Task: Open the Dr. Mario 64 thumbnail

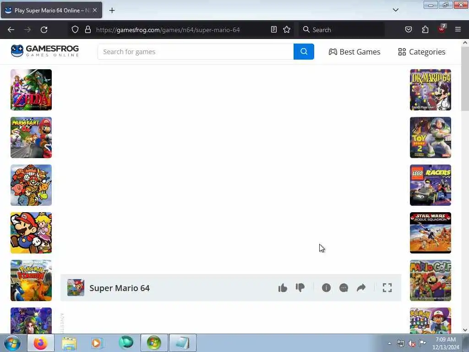Action: click(x=431, y=90)
